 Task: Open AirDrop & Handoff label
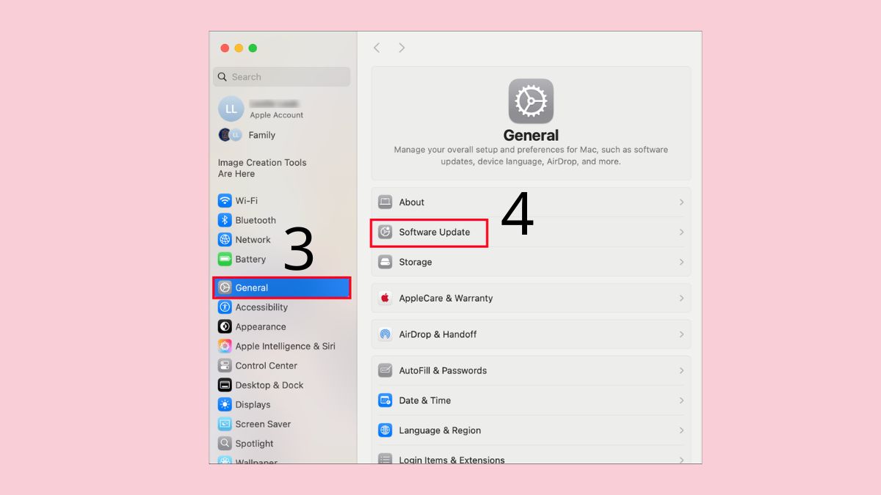(438, 334)
